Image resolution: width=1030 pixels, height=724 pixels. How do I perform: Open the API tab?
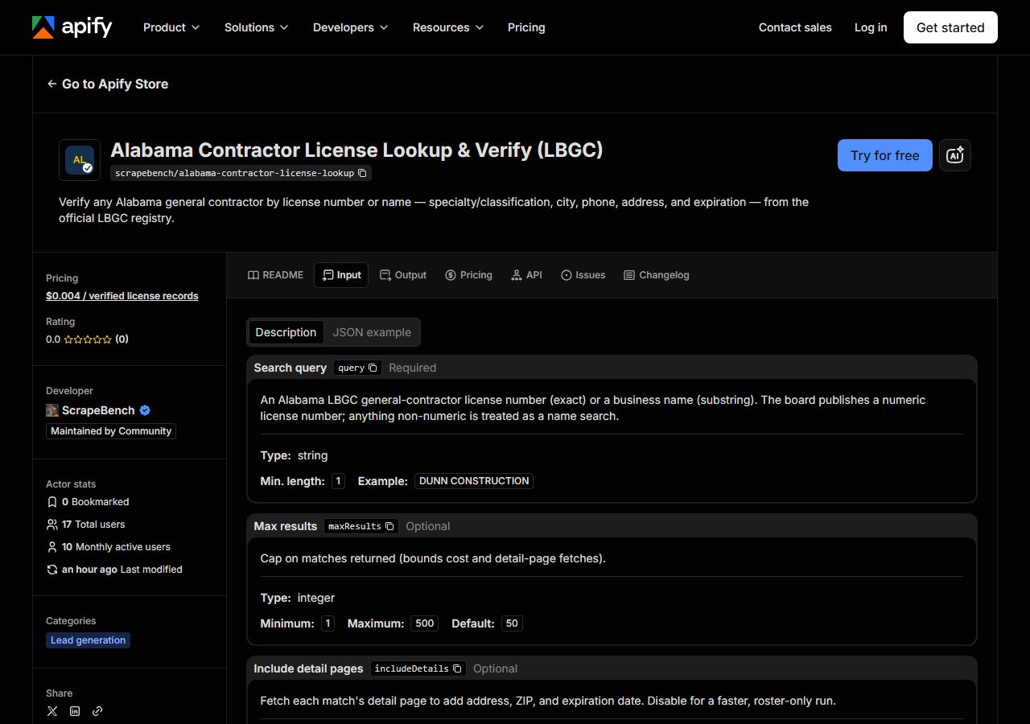(x=526, y=275)
